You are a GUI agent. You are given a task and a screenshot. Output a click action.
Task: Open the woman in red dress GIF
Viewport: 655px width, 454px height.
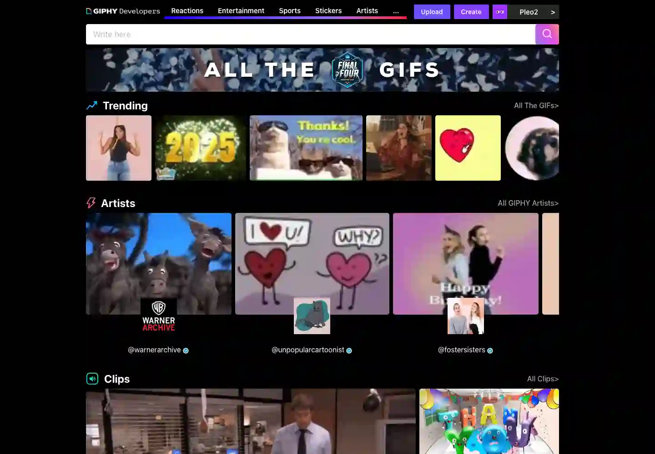[399, 148]
